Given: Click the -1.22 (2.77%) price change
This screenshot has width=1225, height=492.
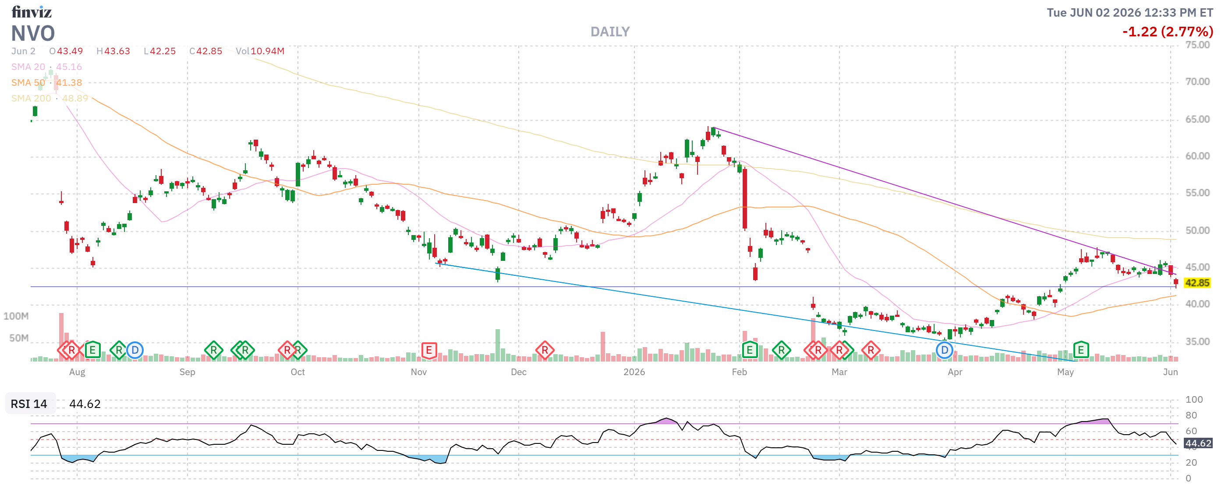Looking at the screenshot, I should click(1168, 32).
